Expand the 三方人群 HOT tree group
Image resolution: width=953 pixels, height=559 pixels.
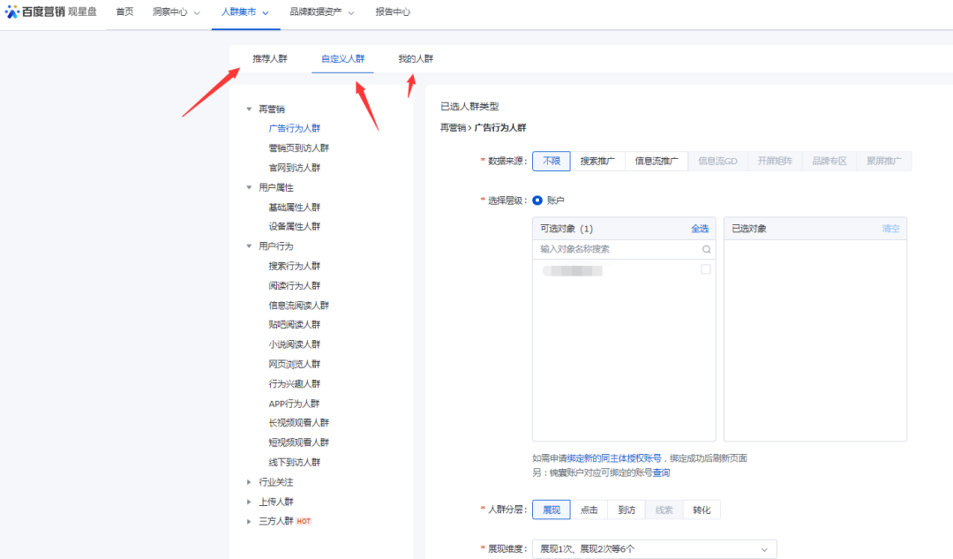click(249, 521)
